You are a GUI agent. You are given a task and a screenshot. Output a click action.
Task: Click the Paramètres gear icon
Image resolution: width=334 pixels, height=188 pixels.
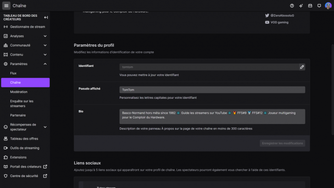pos(6,64)
